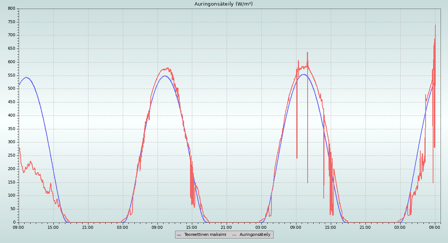This screenshot has width=448, height=243.
Task: Select the first 15:00 time label
Action: [53, 227]
